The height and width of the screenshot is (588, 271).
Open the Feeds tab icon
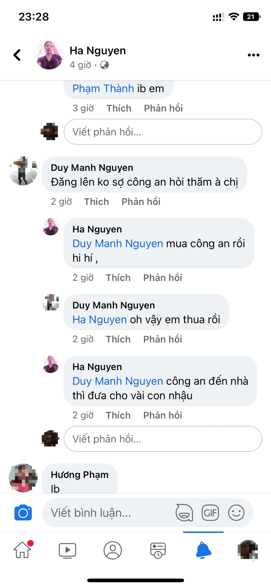pyautogui.click(x=158, y=550)
